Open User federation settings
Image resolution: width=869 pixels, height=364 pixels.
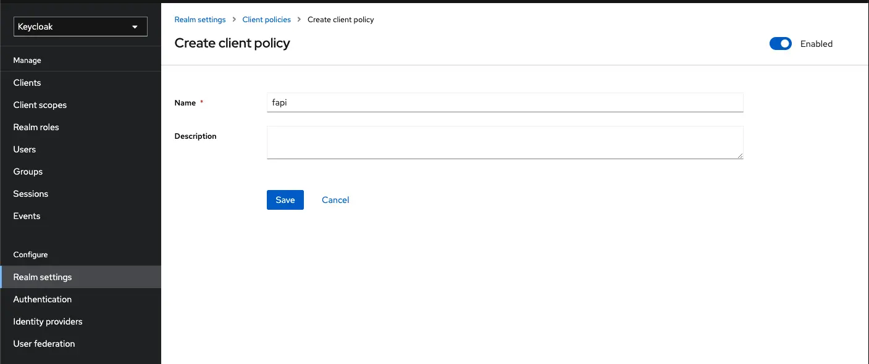[44, 343]
